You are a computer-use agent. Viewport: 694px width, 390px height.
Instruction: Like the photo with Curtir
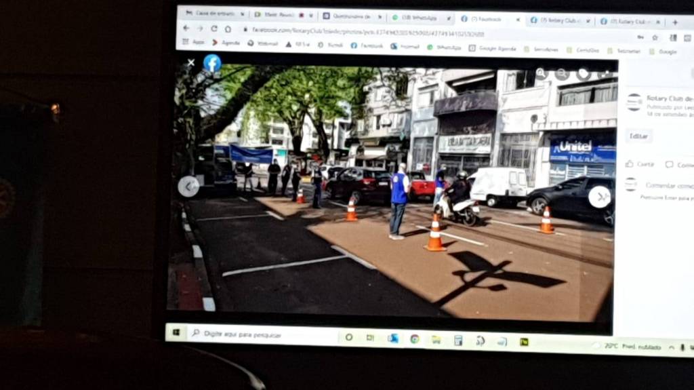coord(640,163)
